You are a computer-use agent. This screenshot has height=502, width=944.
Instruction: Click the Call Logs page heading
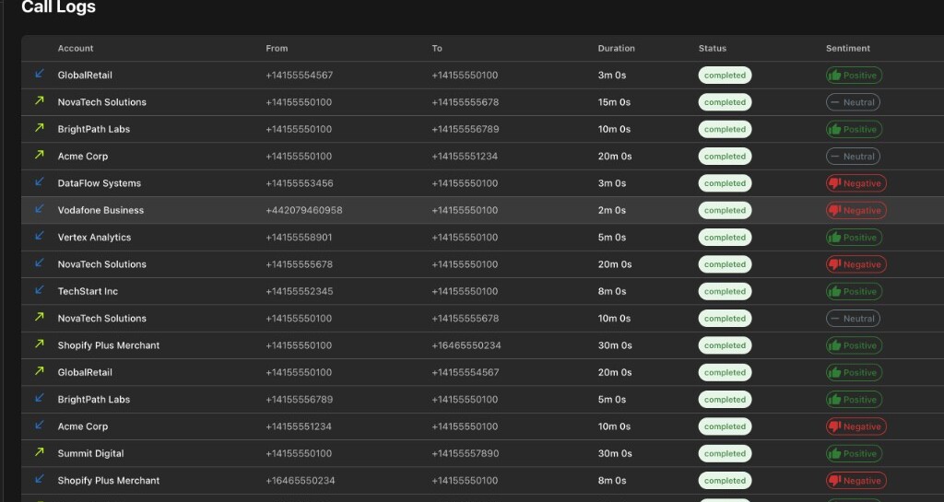click(x=58, y=7)
